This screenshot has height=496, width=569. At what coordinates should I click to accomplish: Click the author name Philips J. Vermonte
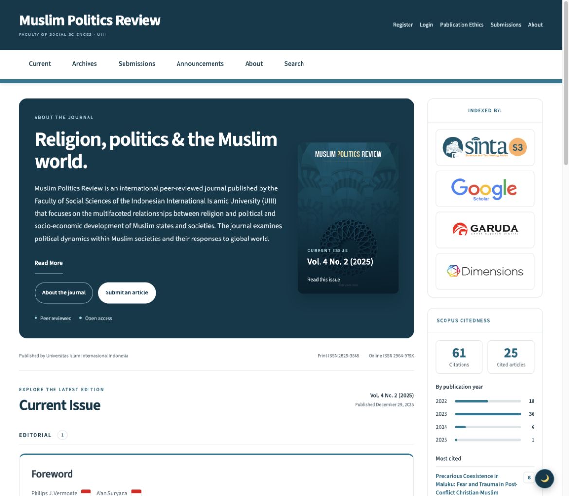pos(54,493)
